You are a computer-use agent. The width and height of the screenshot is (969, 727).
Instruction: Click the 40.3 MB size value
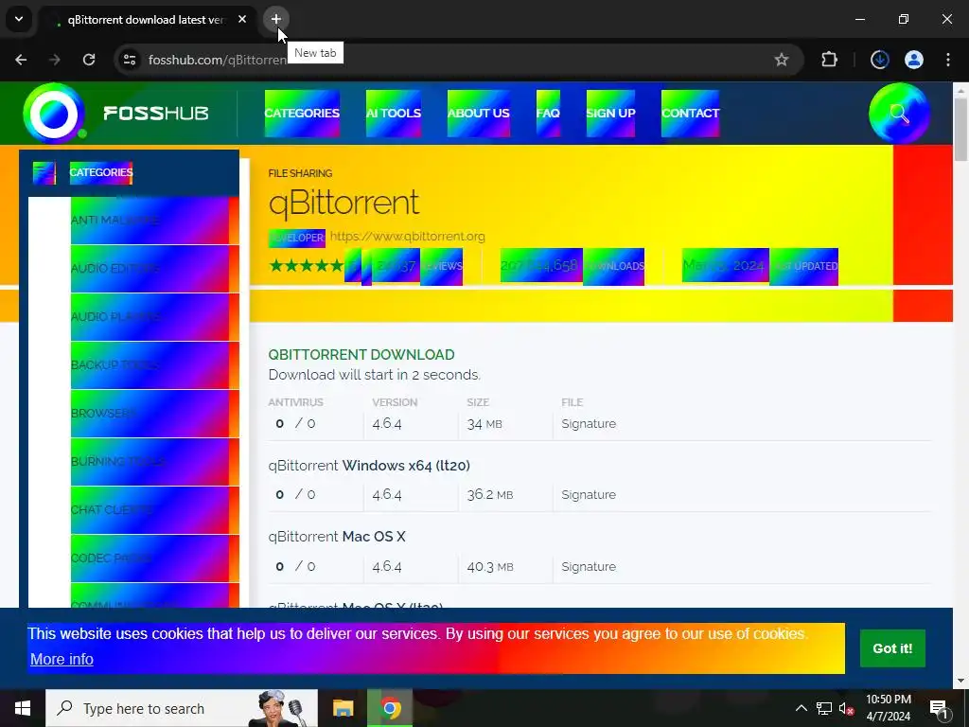click(490, 567)
